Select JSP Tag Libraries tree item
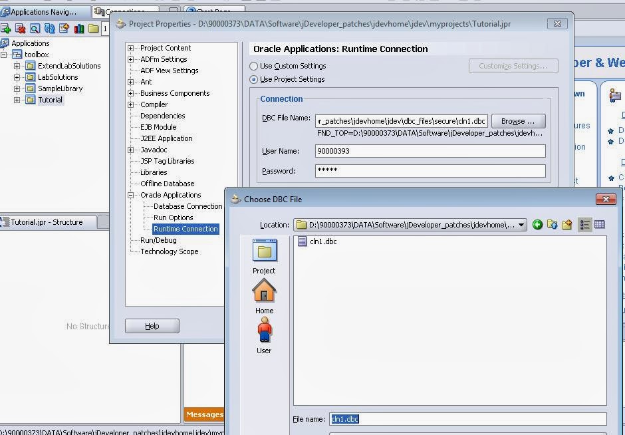The image size is (625, 435). [168, 161]
